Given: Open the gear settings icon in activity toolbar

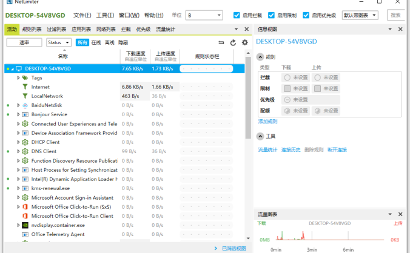Looking at the screenshot, I should coord(245,42).
